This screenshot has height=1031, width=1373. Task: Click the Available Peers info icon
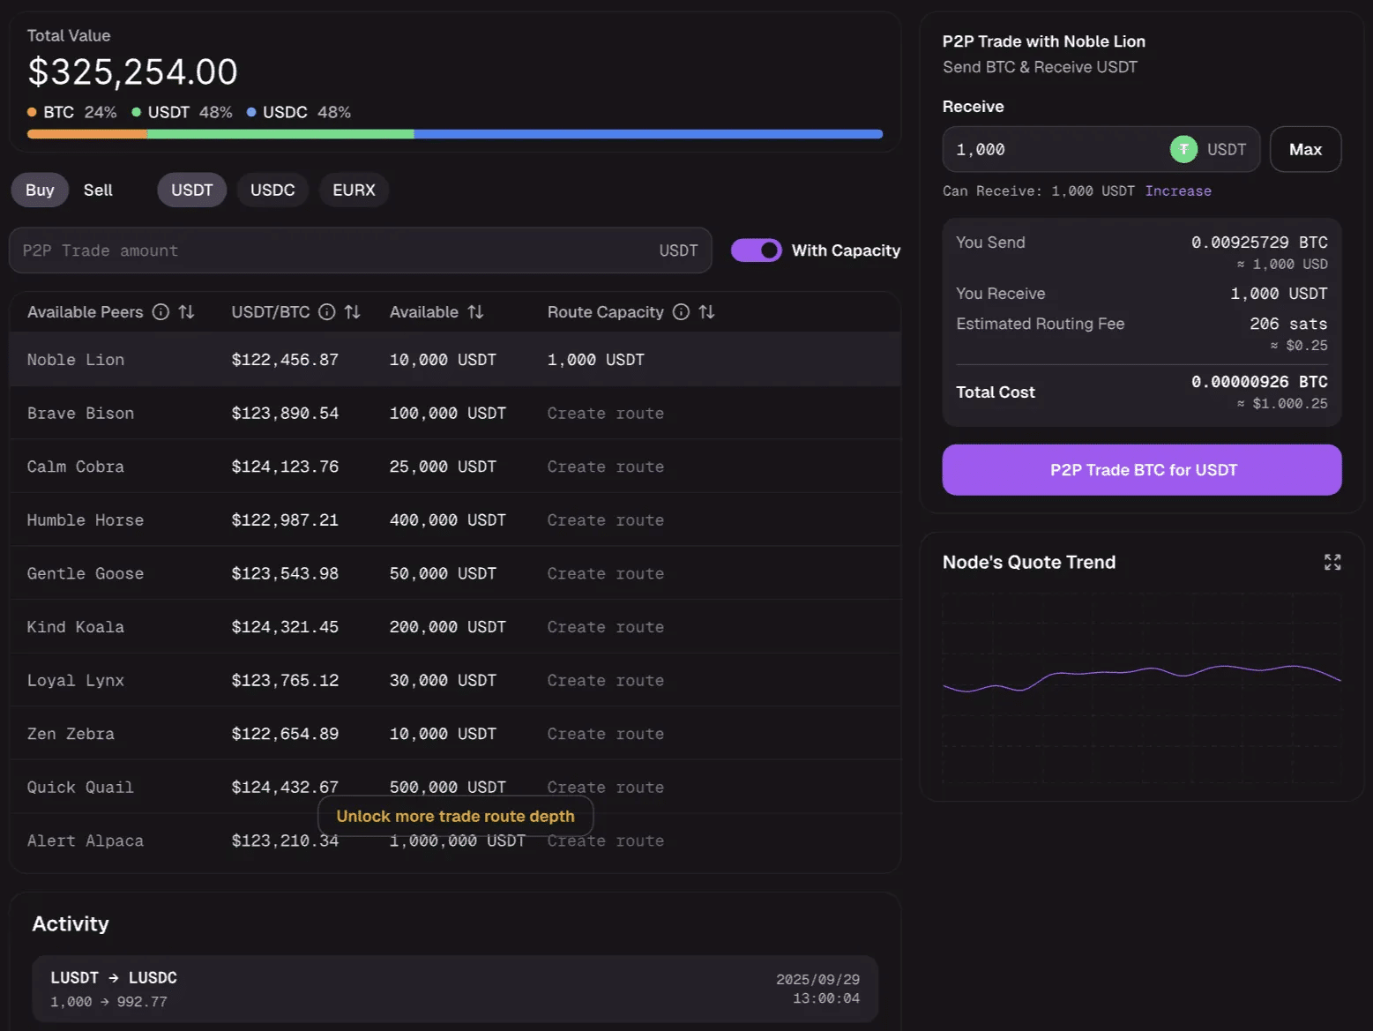(x=161, y=311)
